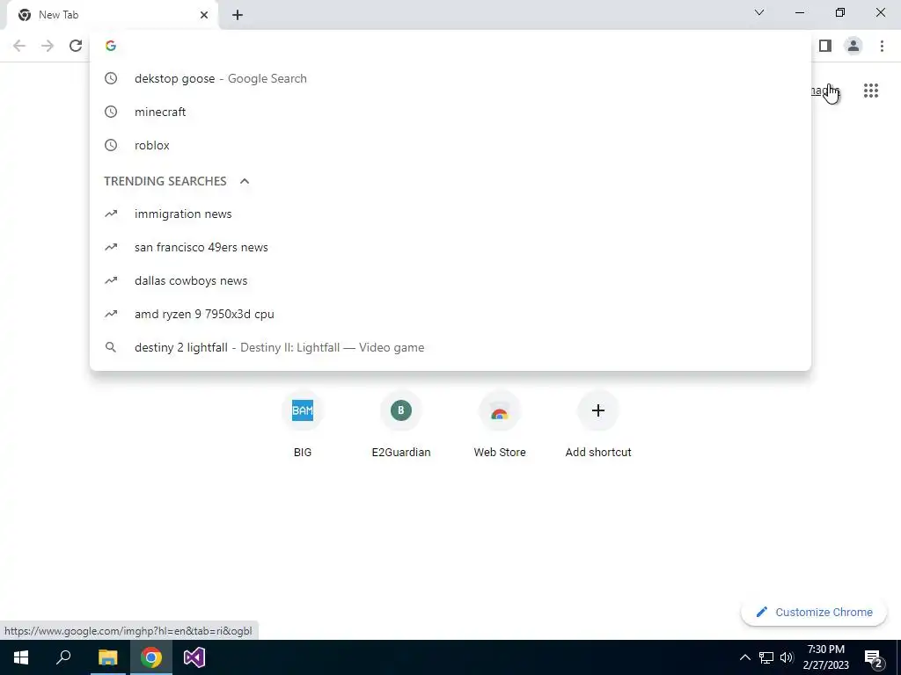Open the E2Guardian shortcut tile
Image resolution: width=901 pixels, height=675 pixels.
pyautogui.click(x=401, y=425)
